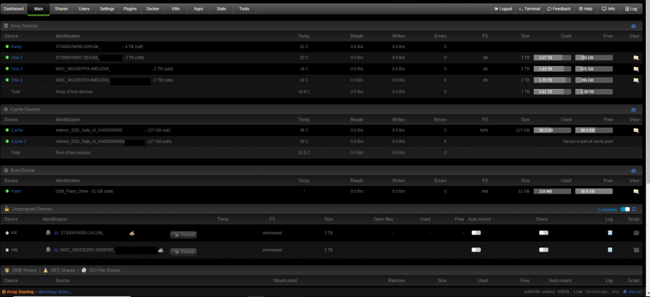Image resolution: width=650 pixels, height=297 pixels.
Task: Click the Logout button
Action: 503,8
